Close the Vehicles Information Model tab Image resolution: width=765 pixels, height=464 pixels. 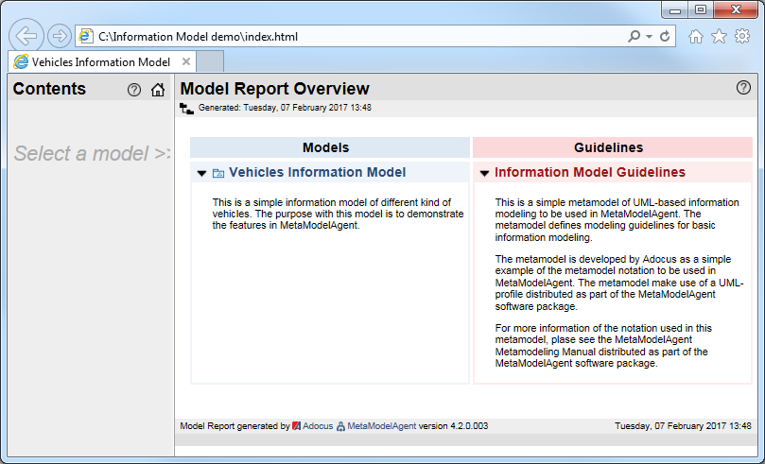point(186,61)
